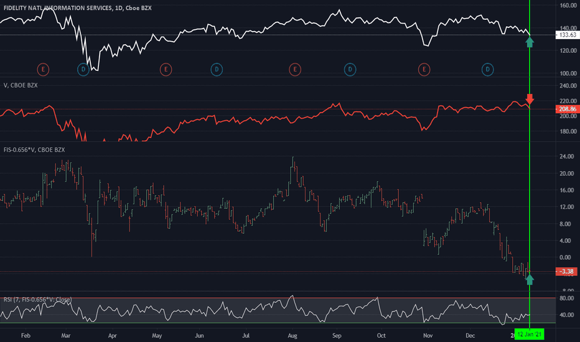
Task: Click the red -3.38 spread value label
Action: [x=566, y=271]
